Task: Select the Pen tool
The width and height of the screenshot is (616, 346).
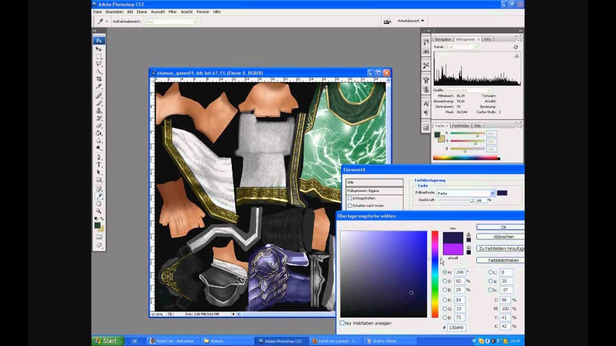Action: [x=99, y=157]
